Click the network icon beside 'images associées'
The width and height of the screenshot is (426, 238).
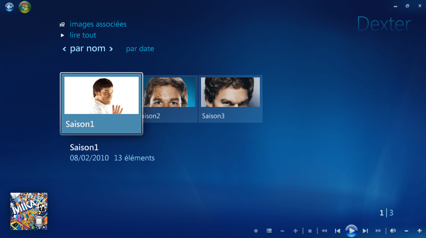click(62, 24)
